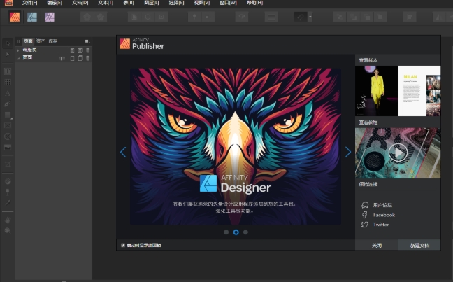
Task: Open the Help [H] menu
Action: pos(254,3)
